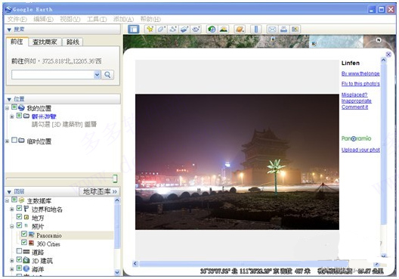The width and height of the screenshot is (399, 279).
Task: Switch to the 路线 tab
Action: [x=73, y=42]
